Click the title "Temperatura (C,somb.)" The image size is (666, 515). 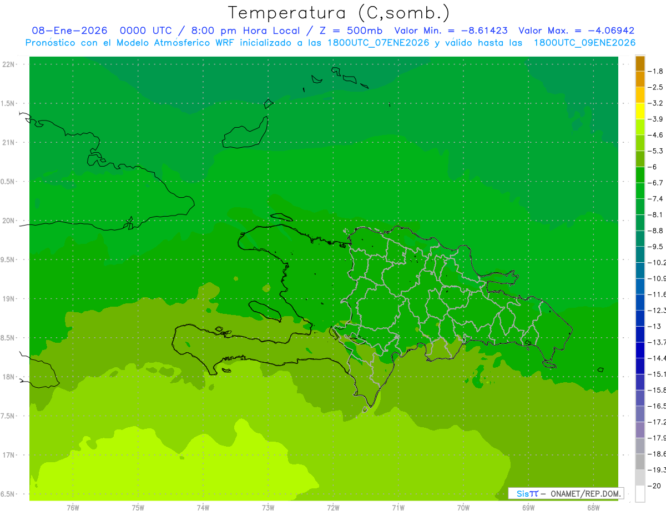point(339,13)
